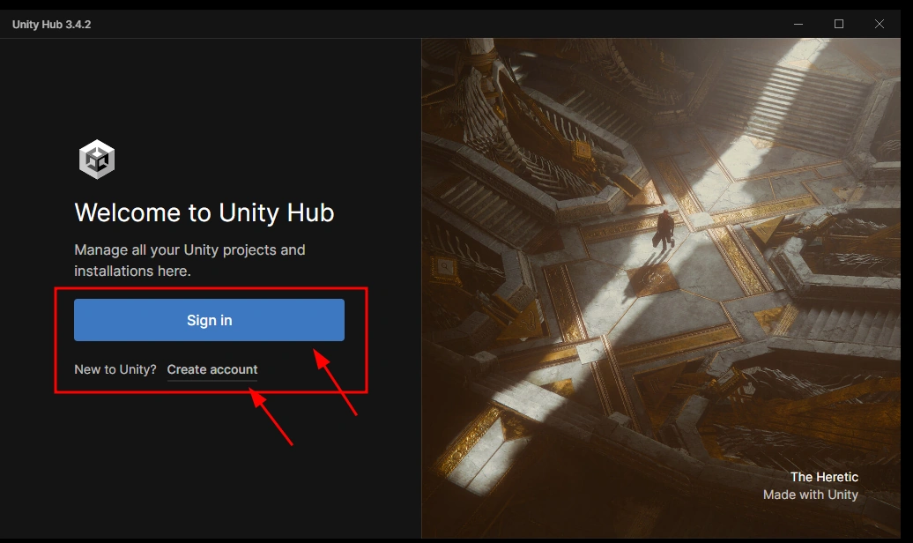
Task: Click The Heretic caption text
Action: click(824, 477)
